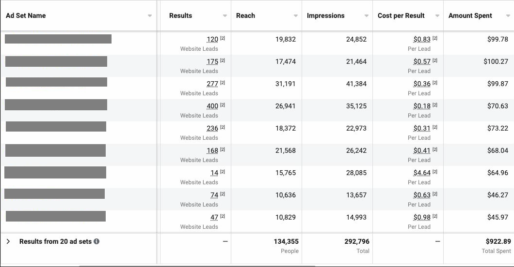The image size is (514, 267).
Task: Open the Cost per Result column dropdown arrow
Action: [437, 15]
